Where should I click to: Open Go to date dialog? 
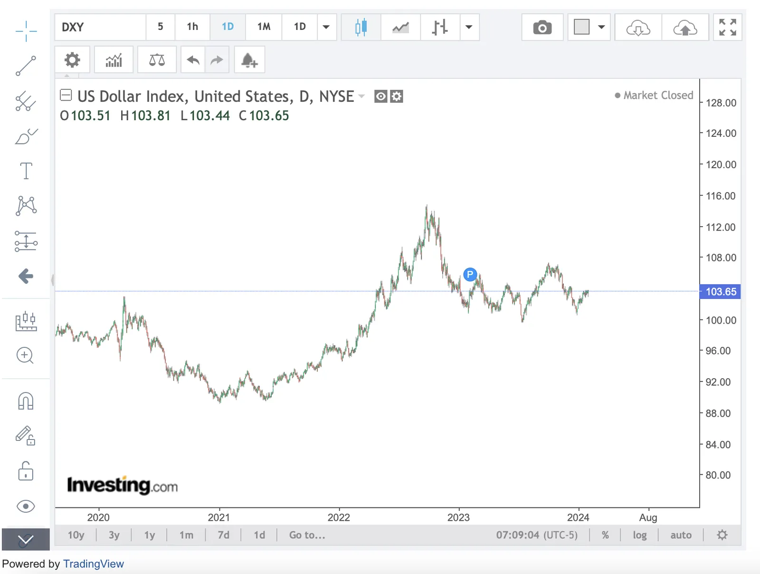coord(307,535)
